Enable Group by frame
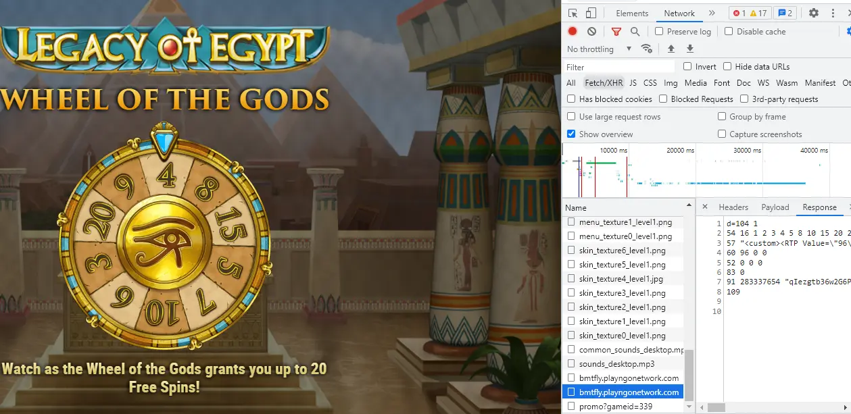851x414 pixels. coord(722,116)
